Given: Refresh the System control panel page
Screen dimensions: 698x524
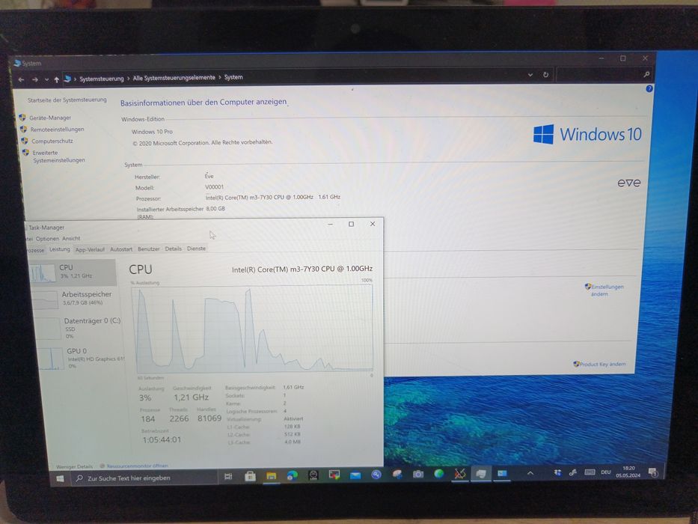Looking at the screenshot, I should [x=546, y=75].
